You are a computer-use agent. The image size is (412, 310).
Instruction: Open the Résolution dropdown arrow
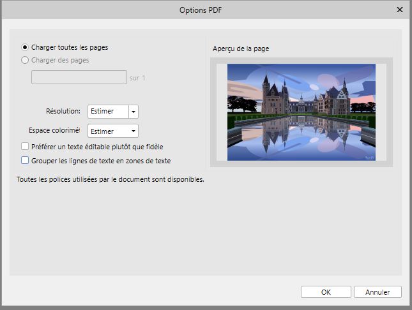coord(134,112)
